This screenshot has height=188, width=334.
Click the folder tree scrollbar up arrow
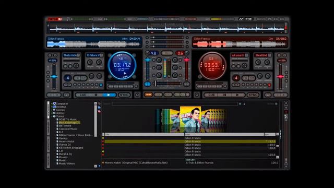tap(96, 103)
